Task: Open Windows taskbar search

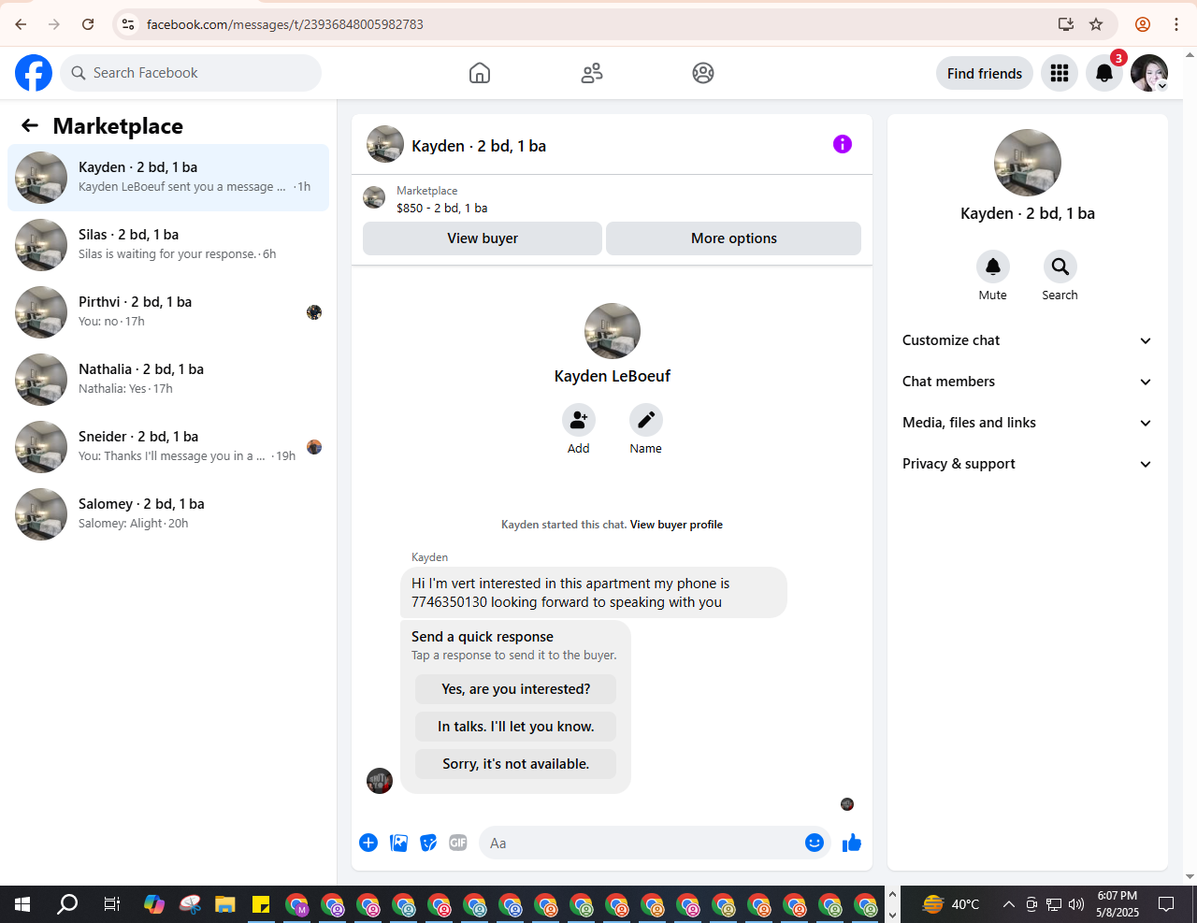Action: click(x=67, y=904)
